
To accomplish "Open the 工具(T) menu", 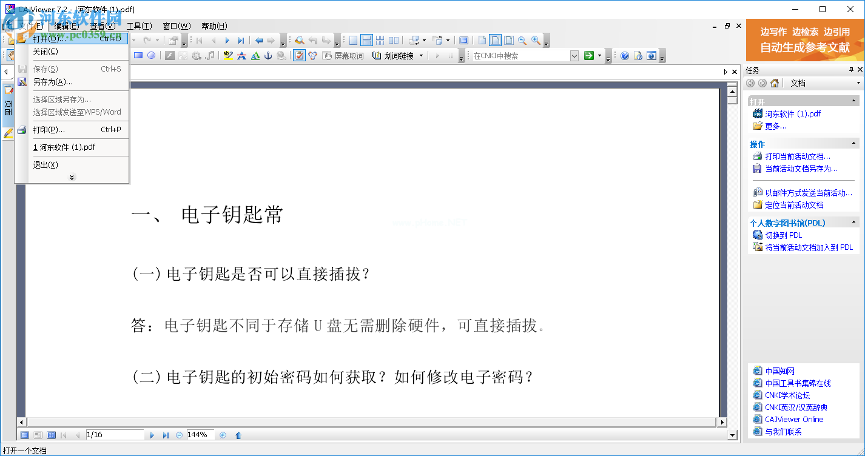I will [x=139, y=26].
